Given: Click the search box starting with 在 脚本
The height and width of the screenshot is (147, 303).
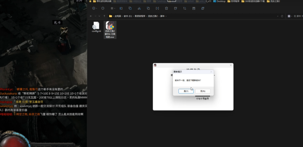Looking at the screenshot, I should (x=298, y=16).
